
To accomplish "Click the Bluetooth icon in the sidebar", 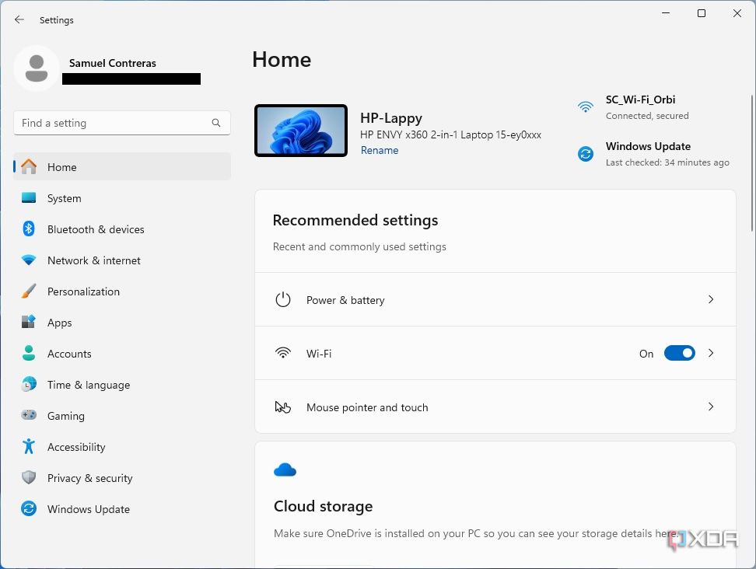I will point(29,229).
